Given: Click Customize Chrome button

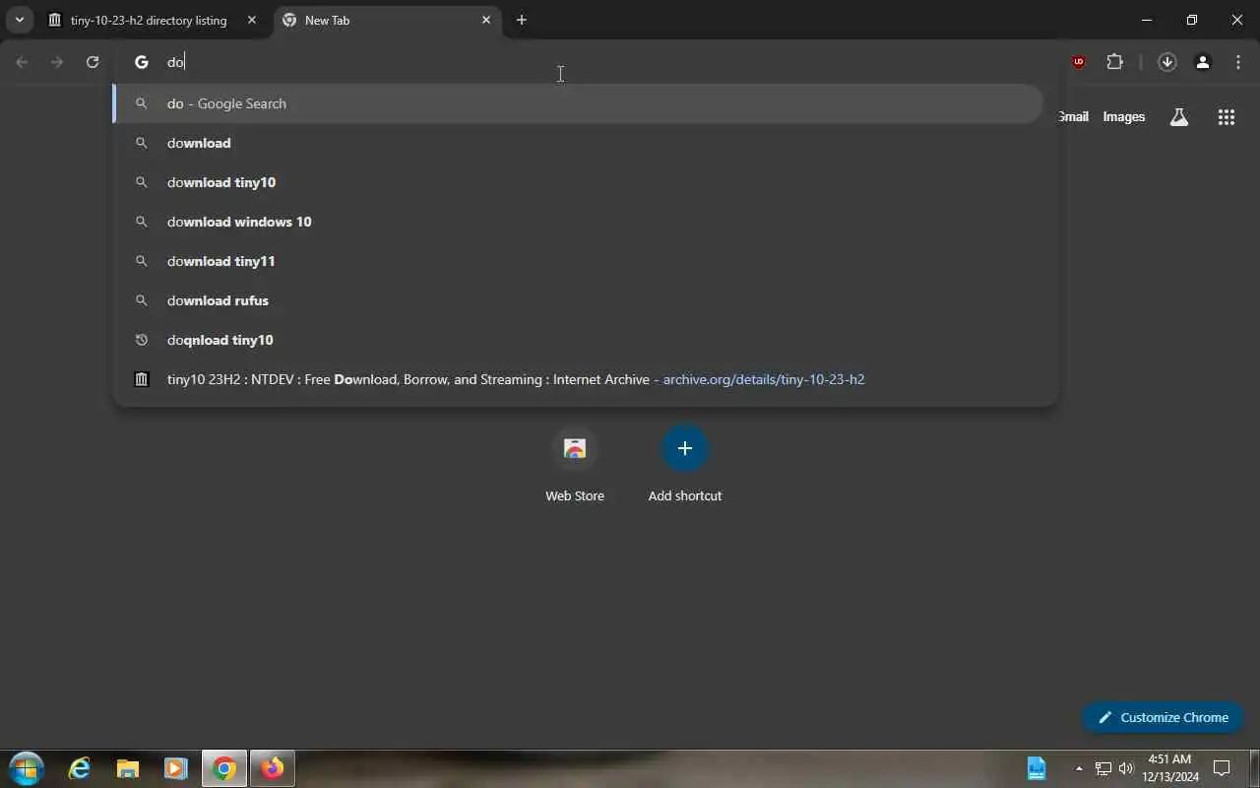Looking at the screenshot, I should pos(1163,717).
